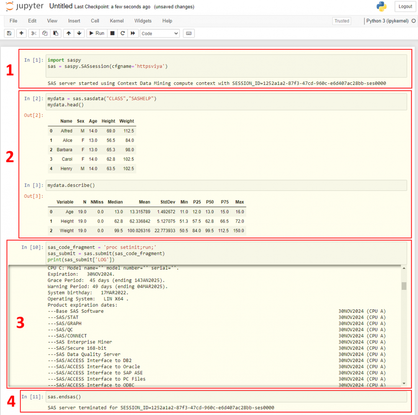Viewport: 418px width, 415px height.
Task: Open the Cell menu
Action: point(95,21)
